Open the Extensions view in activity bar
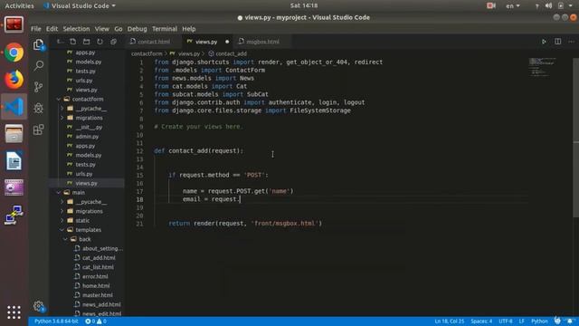Viewport: 579px width, 326px height. [x=38, y=129]
